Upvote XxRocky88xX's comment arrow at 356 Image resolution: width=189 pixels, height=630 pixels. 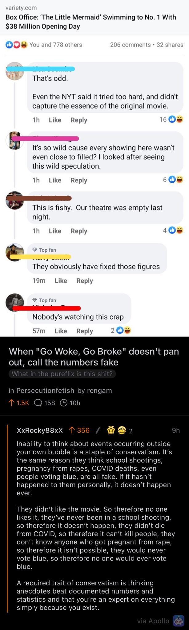71,430
